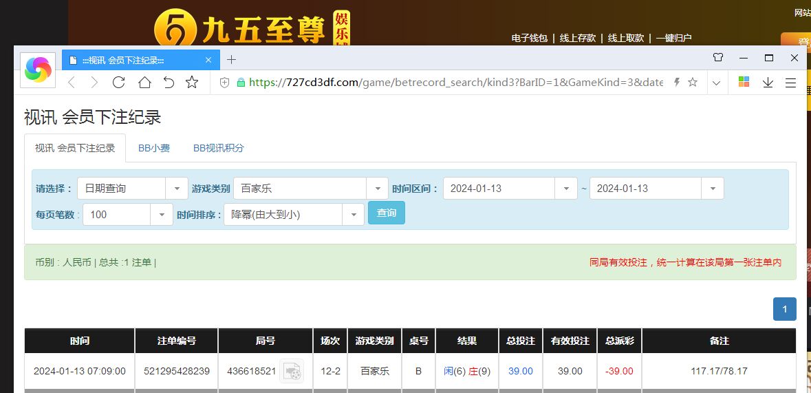
Task: Expand the 每页笔数 100 dropdown
Action: pyautogui.click(x=127, y=215)
